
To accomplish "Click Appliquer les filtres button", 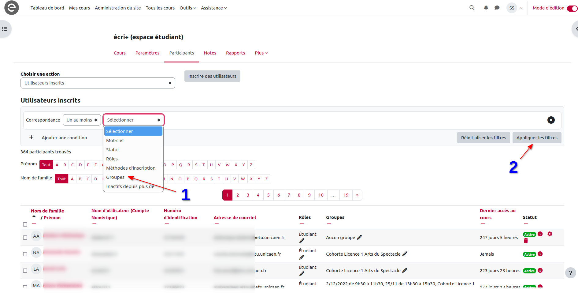I will (537, 138).
